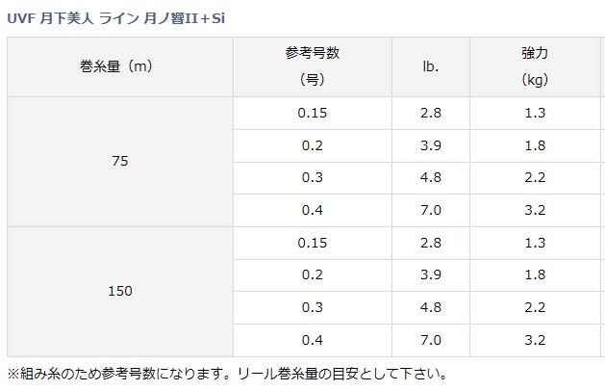Click 7.0 lb. value in the 75 m group
The width and height of the screenshot is (605, 391).
(430, 210)
